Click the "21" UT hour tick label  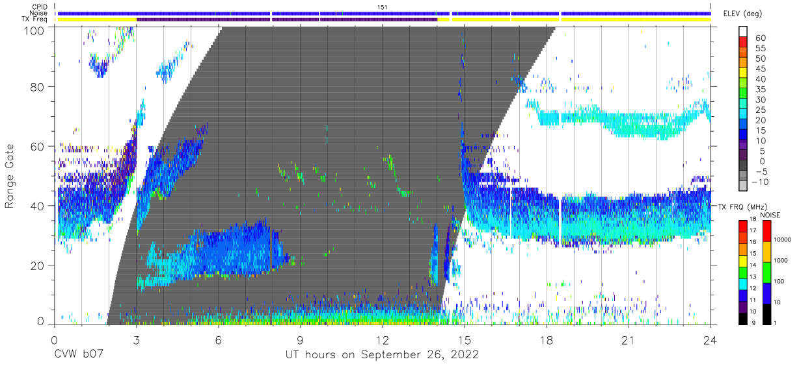[x=629, y=339]
